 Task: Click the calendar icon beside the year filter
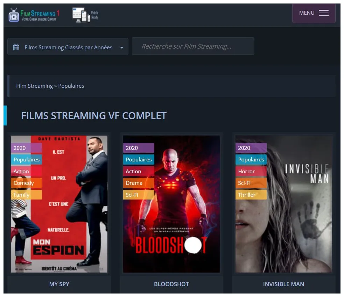(x=16, y=46)
